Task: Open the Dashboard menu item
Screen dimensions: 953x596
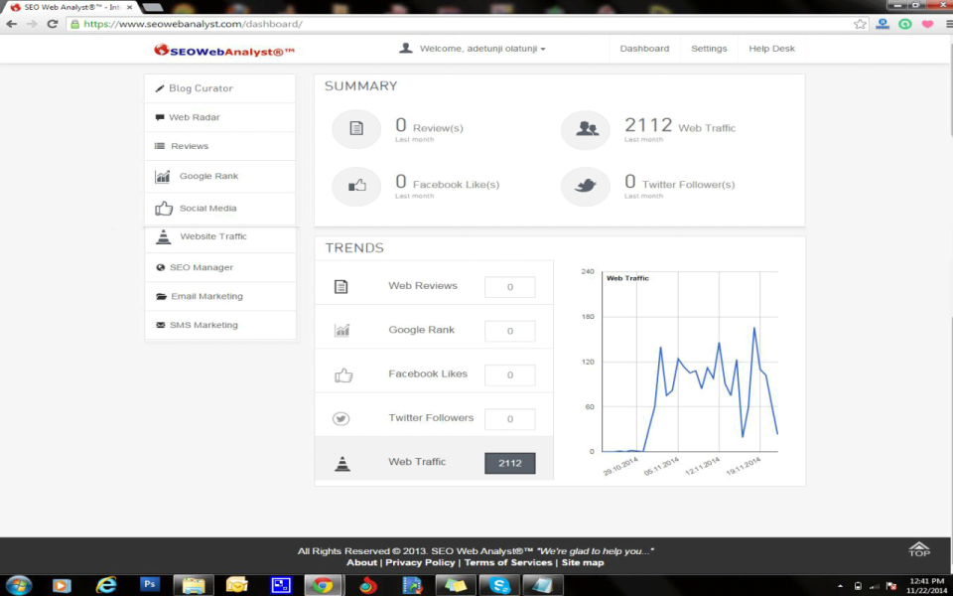Action: tap(644, 48)
